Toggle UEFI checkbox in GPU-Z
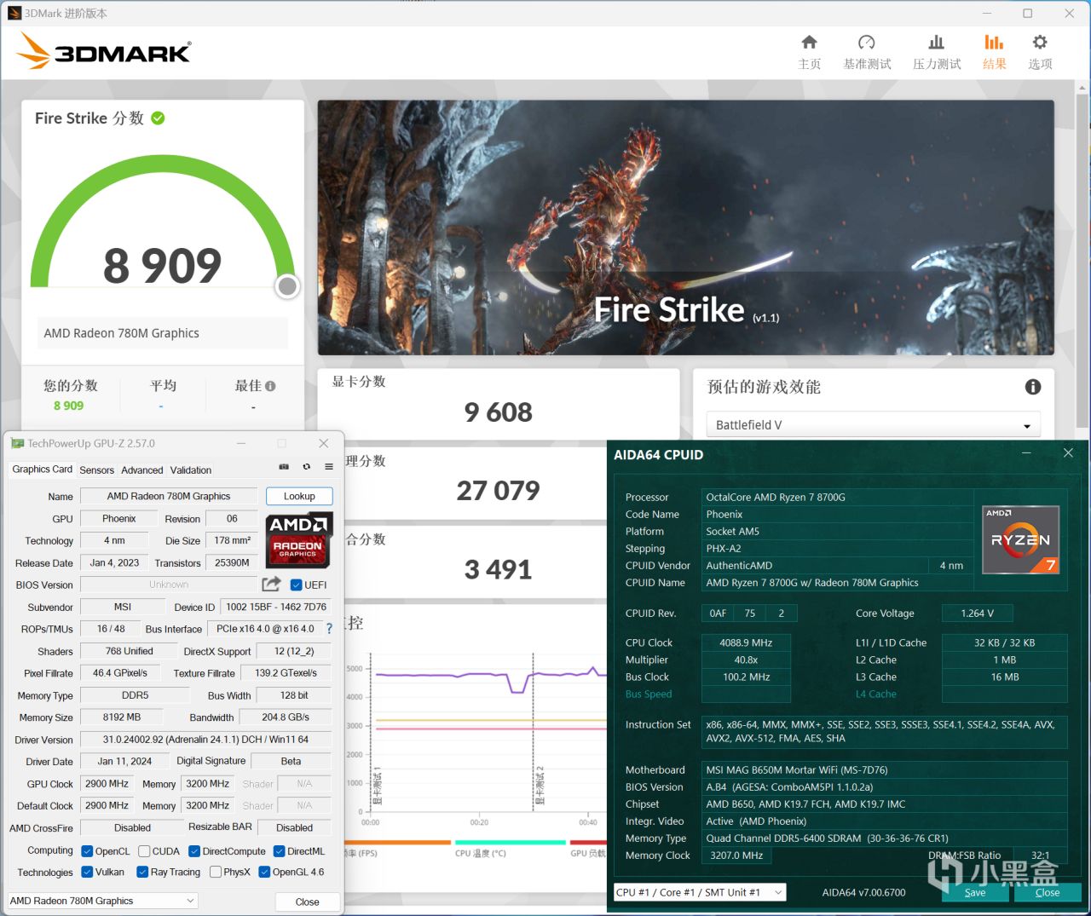The height and width of the screenshot is (916, 1091). coord(296,585)
